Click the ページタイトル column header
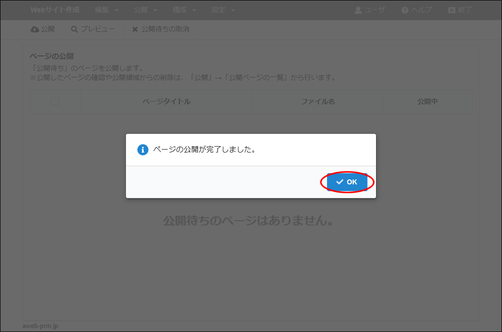Screen dimensions: 502x332 (x=166, y=102)
